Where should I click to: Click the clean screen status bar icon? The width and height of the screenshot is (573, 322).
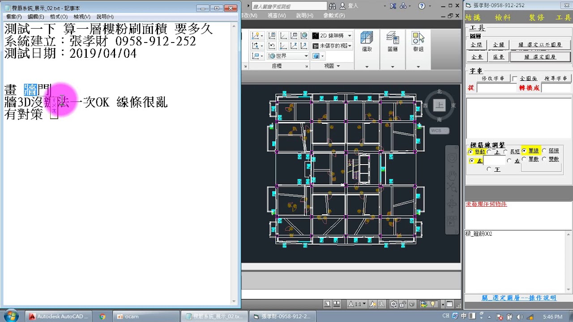pyautogui.click(x=449, y=304)
